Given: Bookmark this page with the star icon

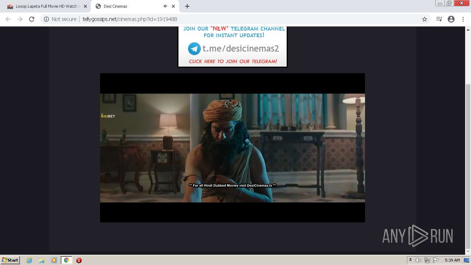Looking at the screenshot, I should click(x=425, y=19).
